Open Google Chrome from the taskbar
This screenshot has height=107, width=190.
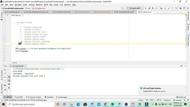pyautogui.click(x=106, y=104)
